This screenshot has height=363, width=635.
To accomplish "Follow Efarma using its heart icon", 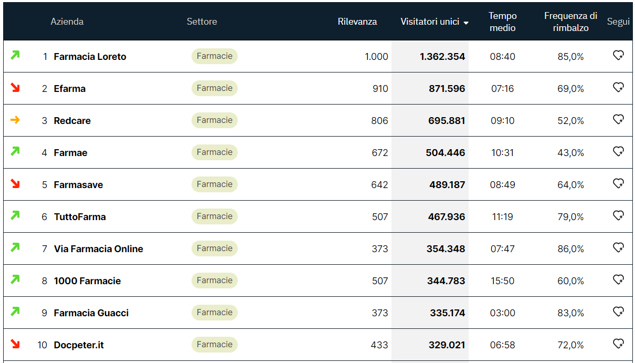I will click(x=618, y=87).
